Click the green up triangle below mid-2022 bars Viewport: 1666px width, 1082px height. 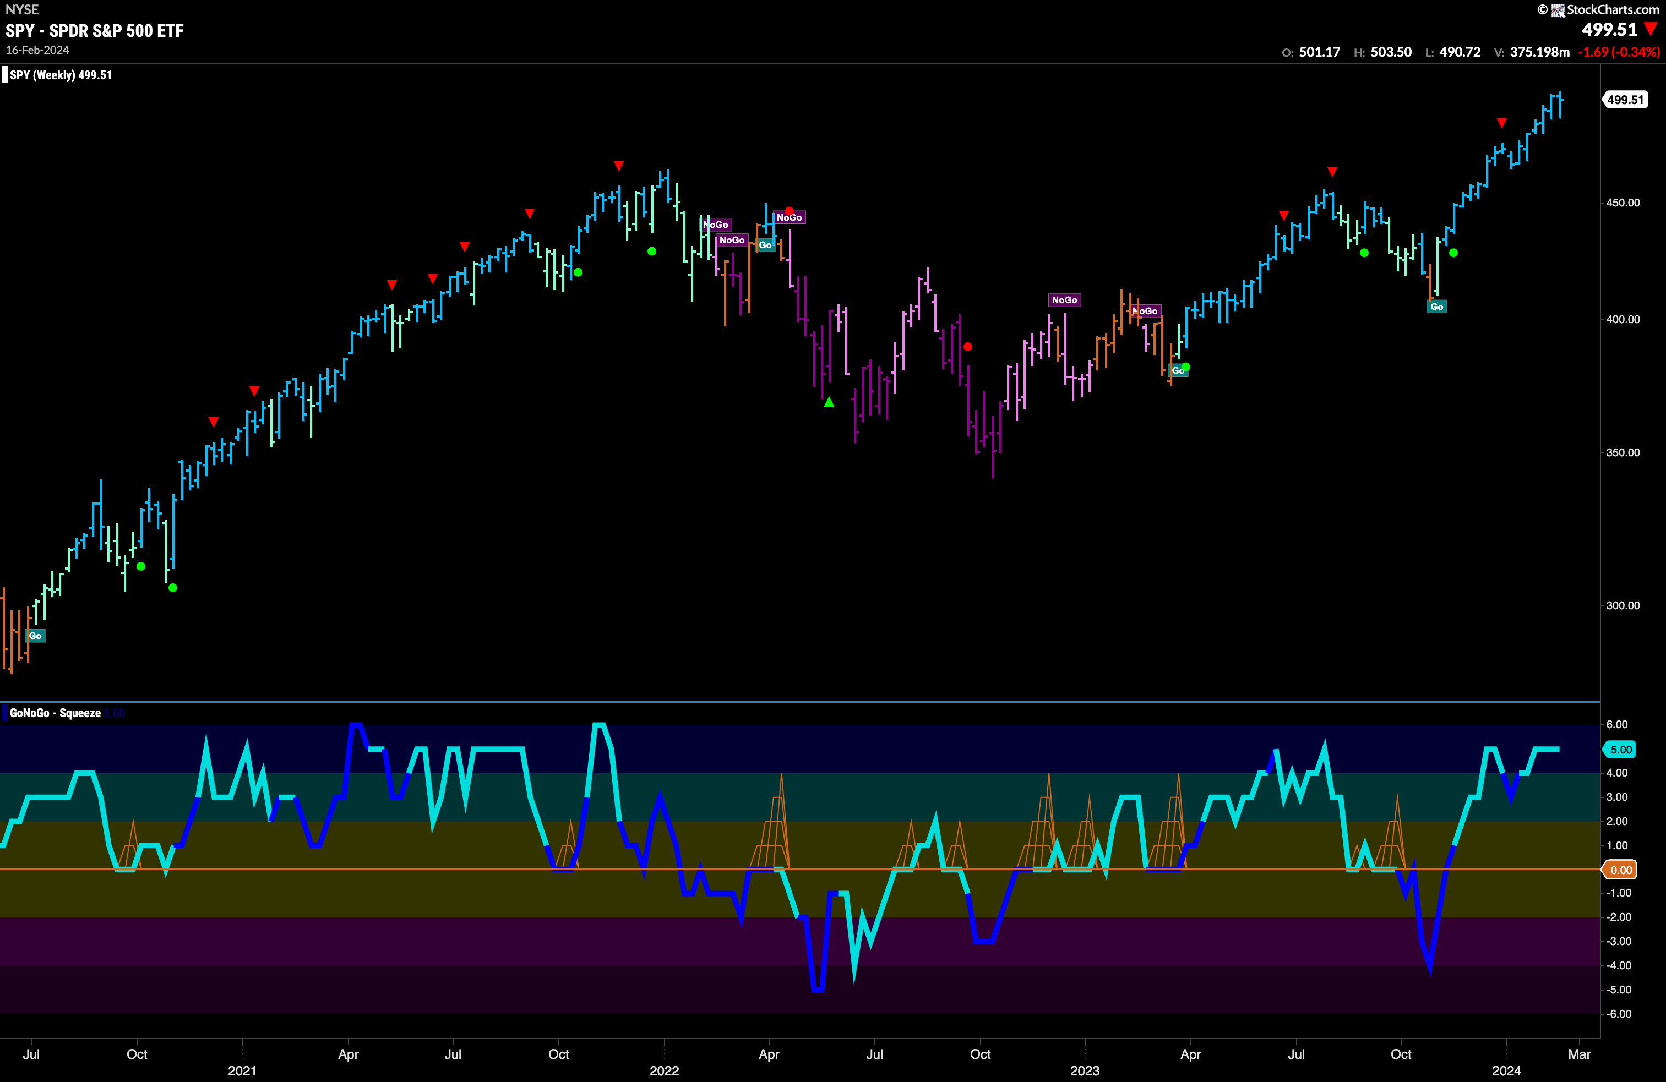pos(829,402)
